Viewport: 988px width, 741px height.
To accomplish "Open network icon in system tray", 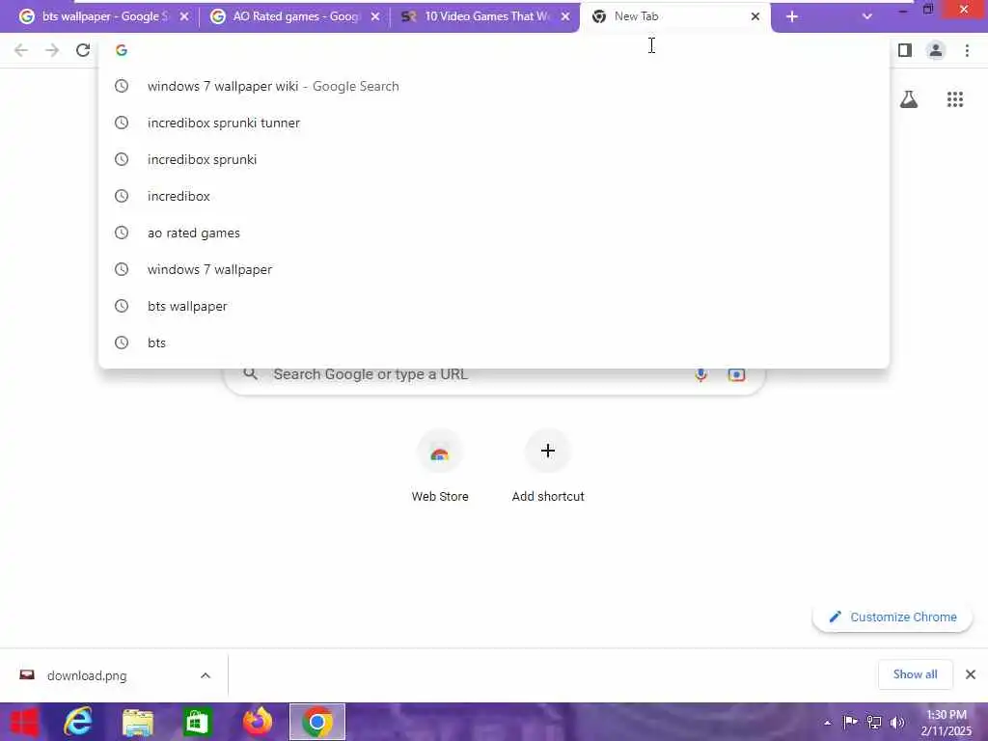I will 874,723.
